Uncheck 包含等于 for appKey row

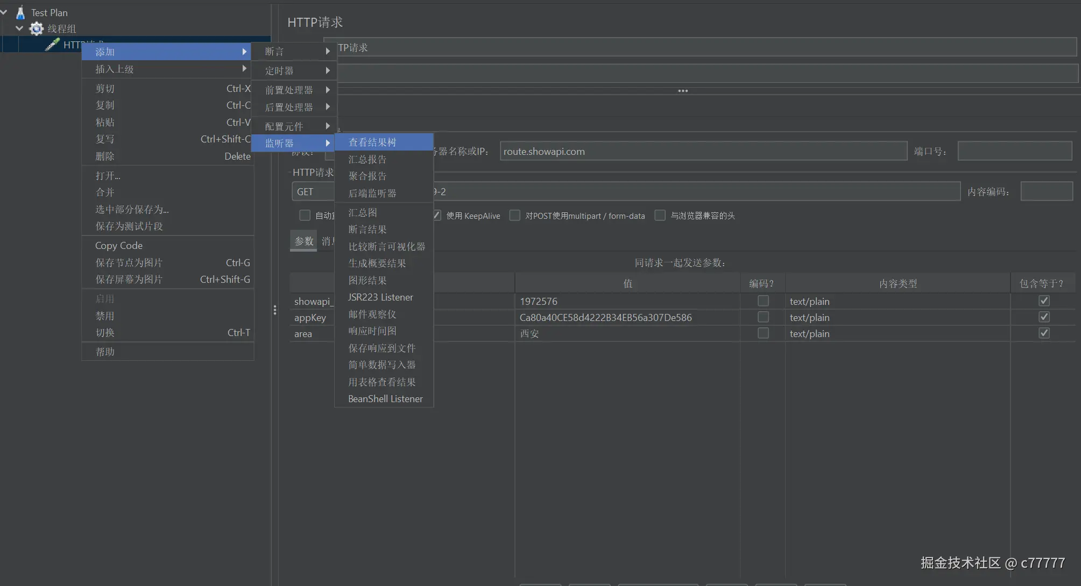[x=1043, y=317]
